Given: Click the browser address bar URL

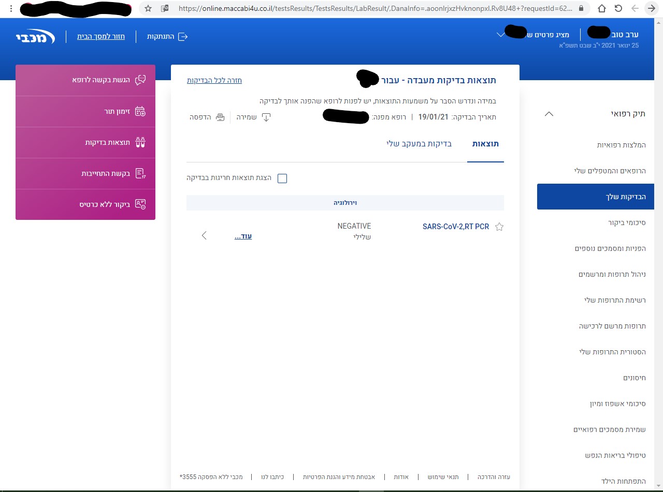Looking at the screenshot, I should point(375,8).
